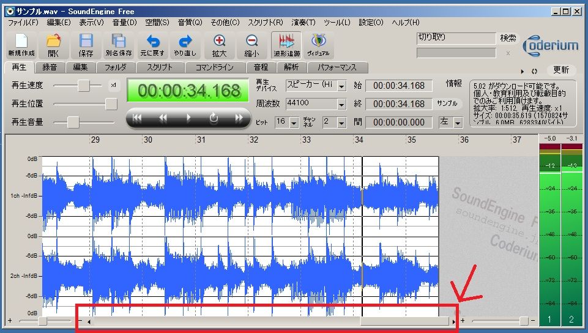This screenshot has width=588, height=333.
Task: Open the スクリプト(R) menu
Action: (x=266, y=23)
